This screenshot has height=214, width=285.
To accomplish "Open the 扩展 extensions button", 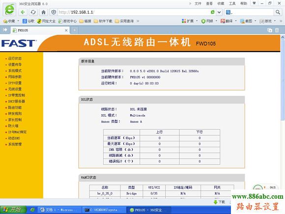I will tap(188, 21).
